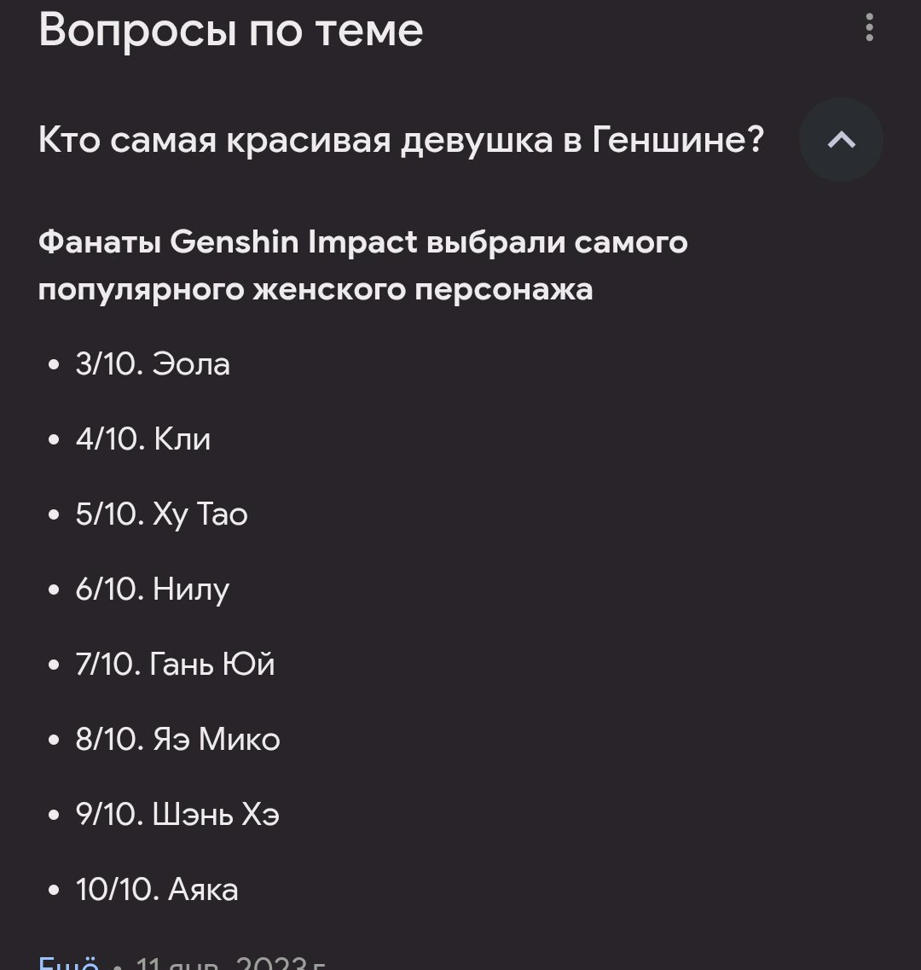The height and width of the screenshot is (970, 921).
Task: Open the 'Ещё' link at the bottom
Action: 68,961
